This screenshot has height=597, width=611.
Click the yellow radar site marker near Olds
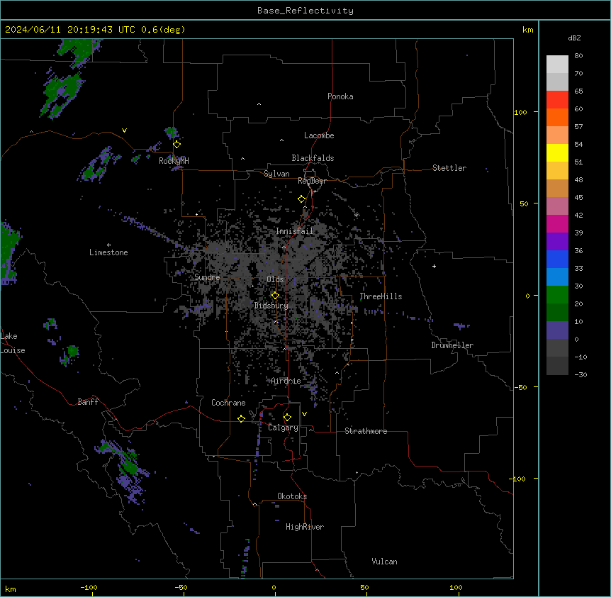[275, 296]
